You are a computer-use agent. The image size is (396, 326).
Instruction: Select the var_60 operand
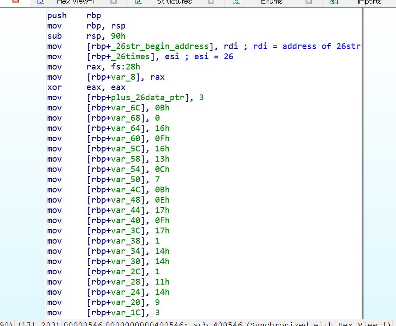(x=126, y=139)
